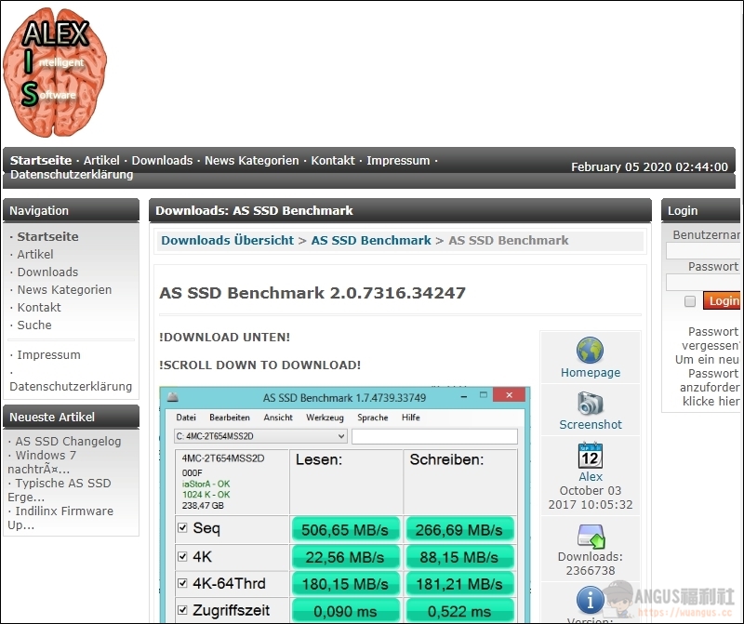
Task: Check the remember-me box beside Login
Action: point(690,301)
